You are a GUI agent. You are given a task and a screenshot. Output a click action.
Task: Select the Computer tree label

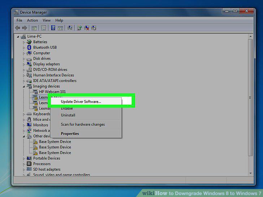[x=42, y=53]
